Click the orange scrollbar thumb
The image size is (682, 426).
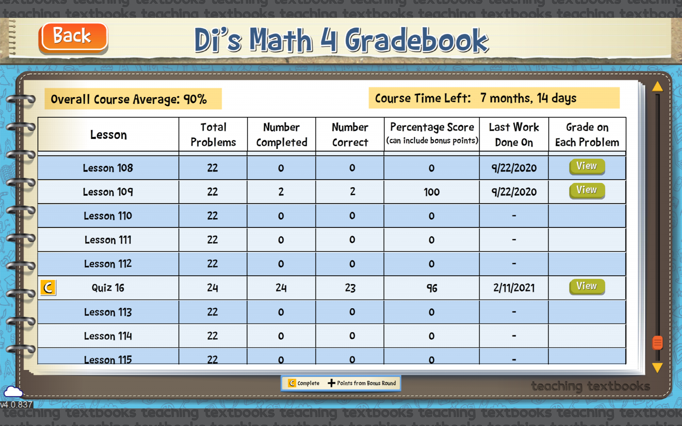click(x=658, y=343)
